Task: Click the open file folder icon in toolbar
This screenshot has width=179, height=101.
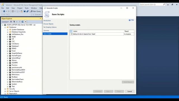Action: click(x=22, y=11)
